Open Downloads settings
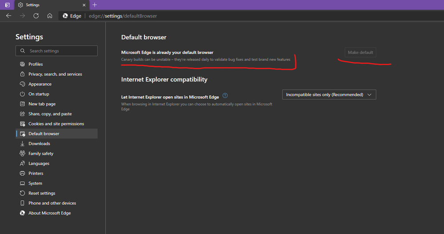 [56, 144]
